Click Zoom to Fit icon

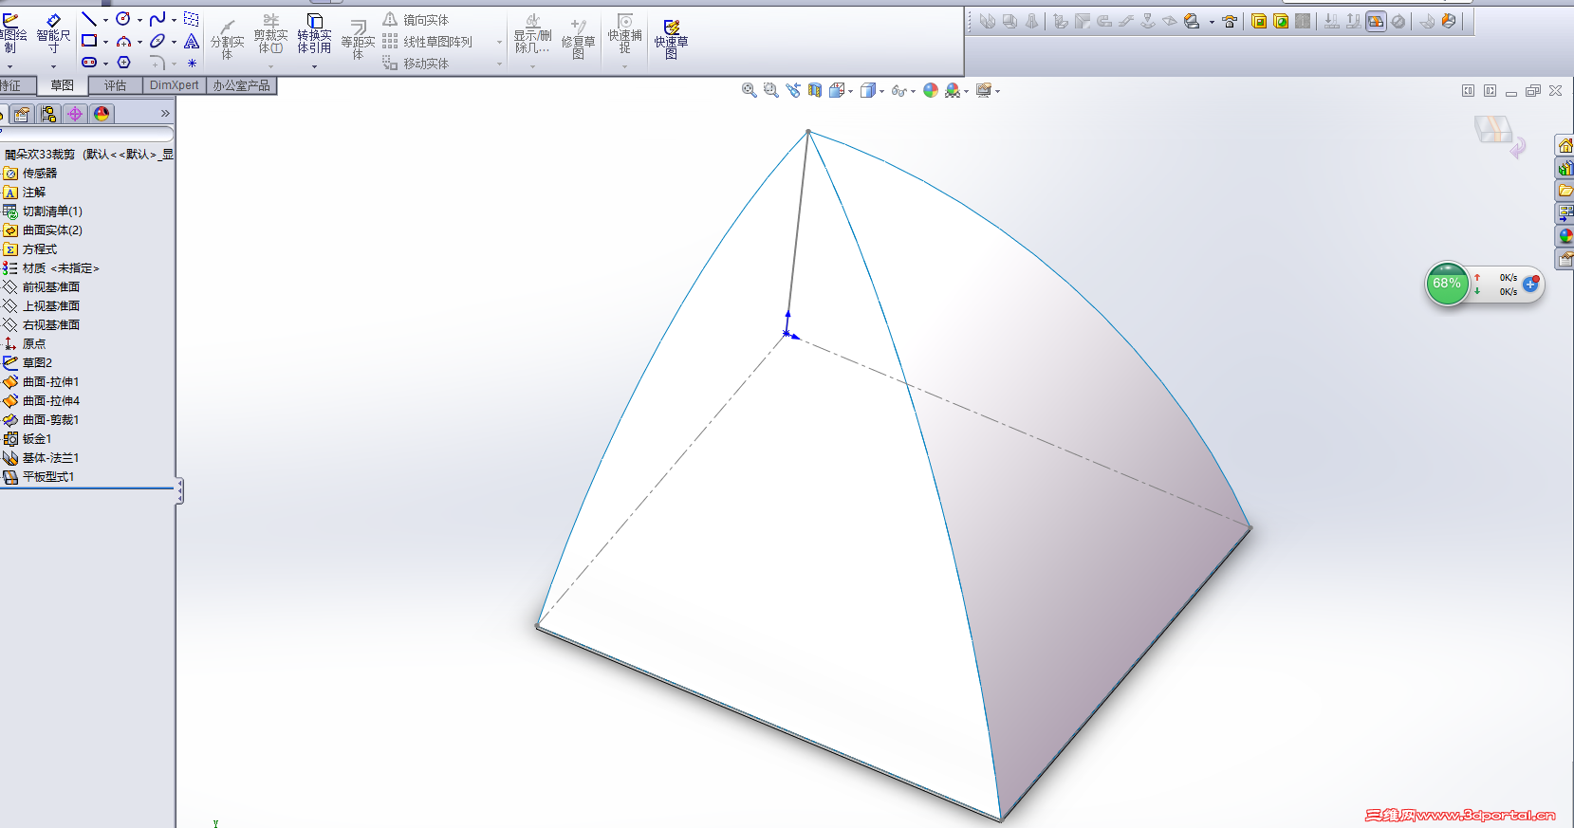[750, 90]
